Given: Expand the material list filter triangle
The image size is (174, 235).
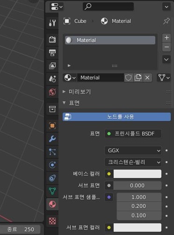Looking at the screenshot, I should (x=69, y=65).
